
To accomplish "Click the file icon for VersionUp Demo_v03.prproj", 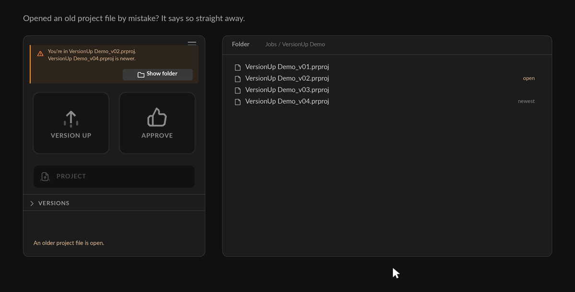I will pyautogui.click(x=238, y=90).
